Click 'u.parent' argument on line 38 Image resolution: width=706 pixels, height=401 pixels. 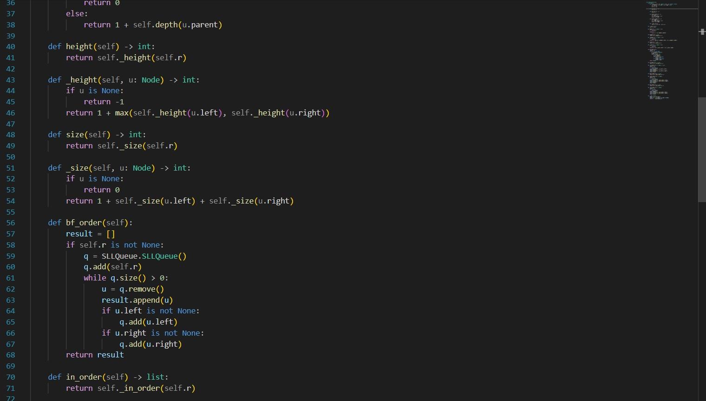[200, 25]
